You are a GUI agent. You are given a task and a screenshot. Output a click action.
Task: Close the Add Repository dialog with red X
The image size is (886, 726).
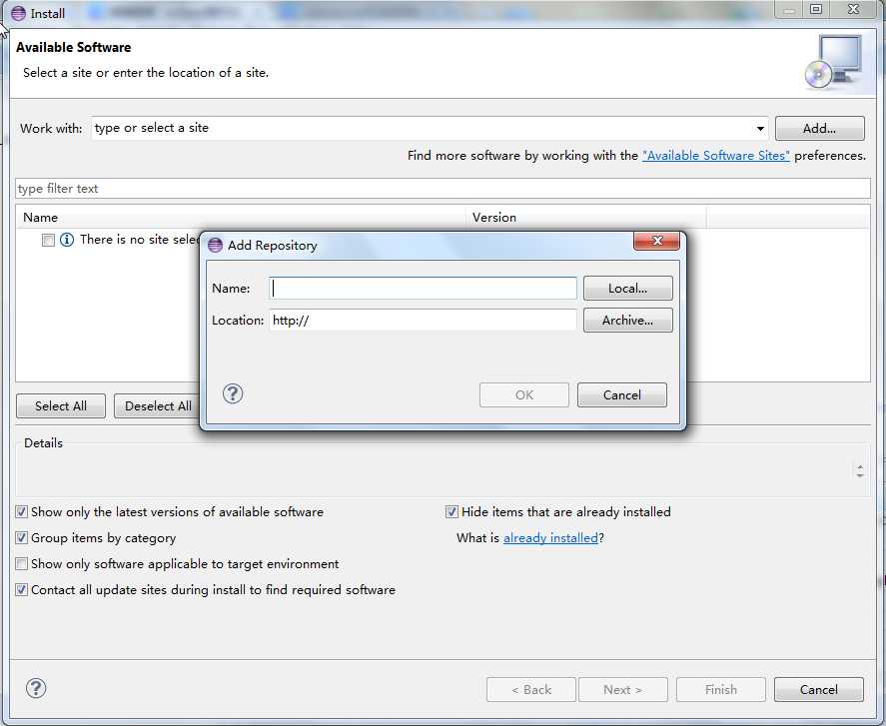[x=656, y=241]
